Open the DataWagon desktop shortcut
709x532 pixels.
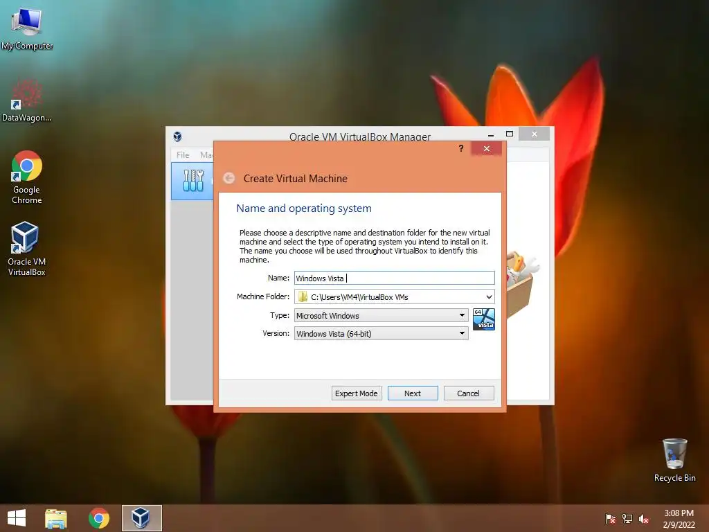pyautogui.click(x=27, y=100)
